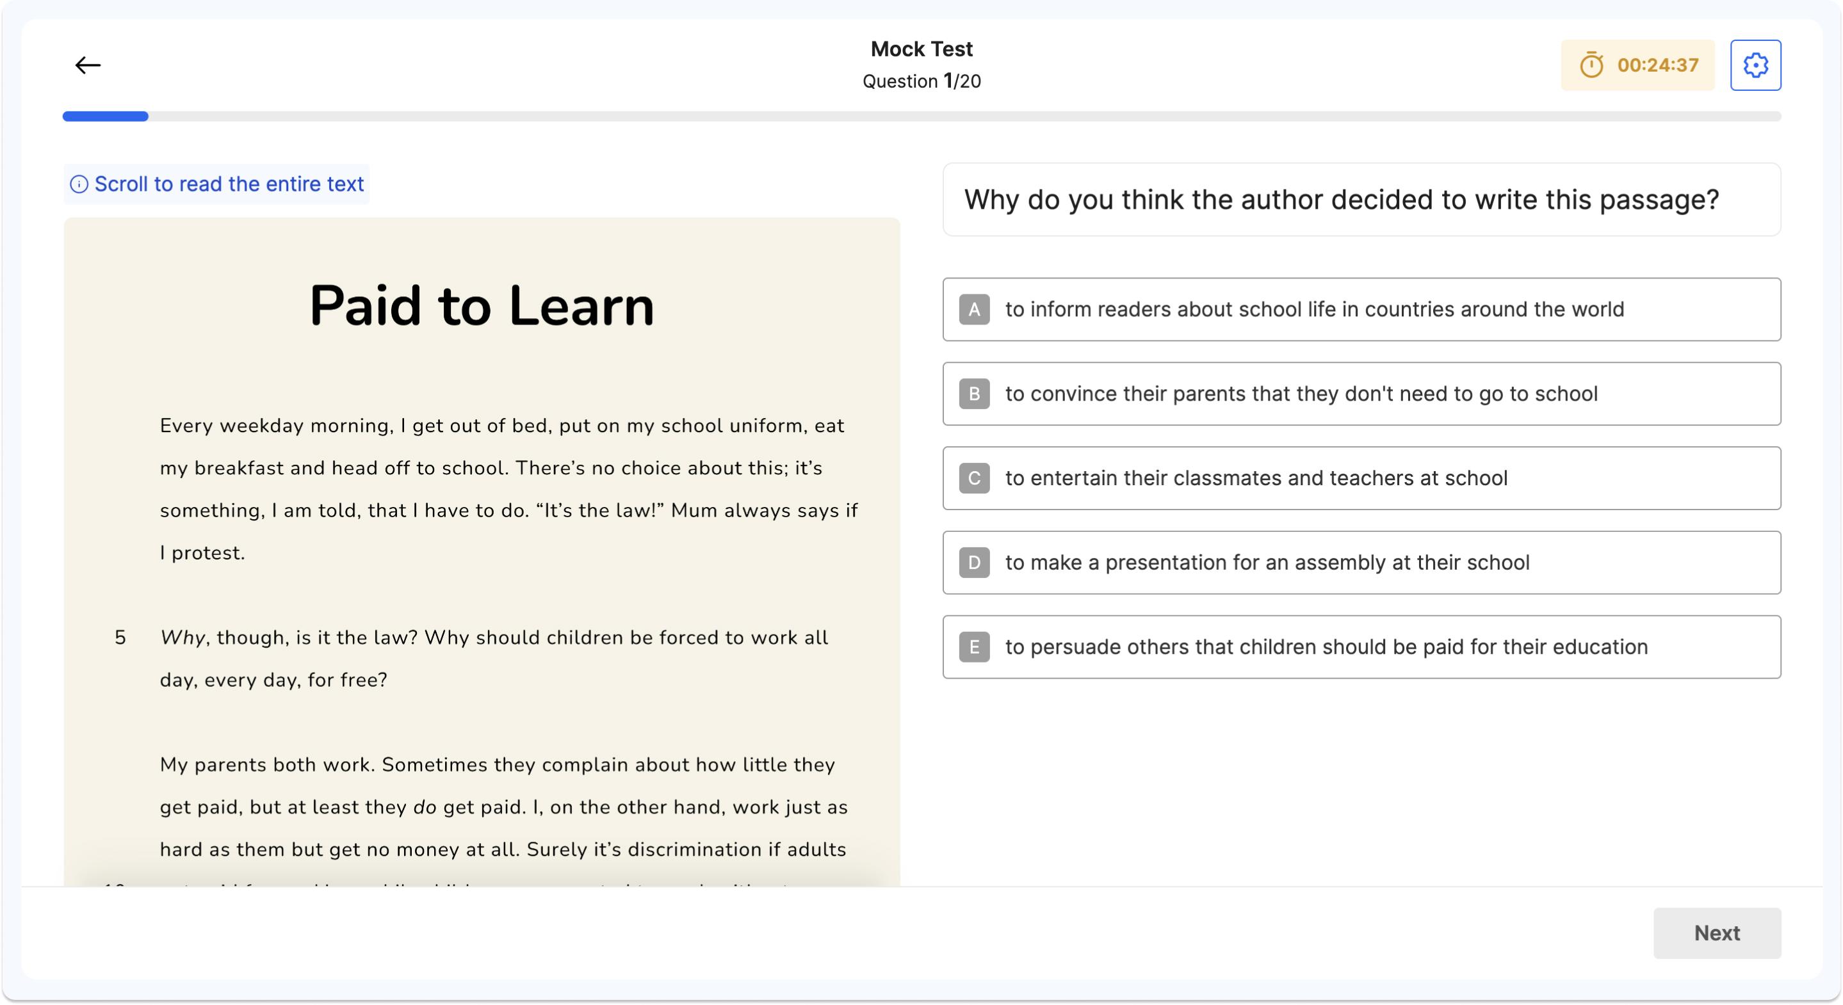Click the Mock Test title
The width and height of the screenshot is (1843, 1005).
(x=921, y=48)
